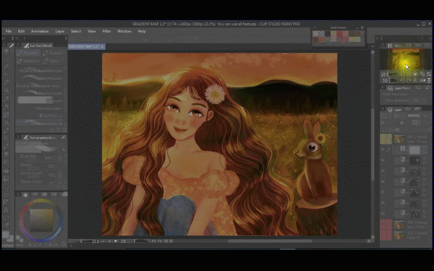The width and height of the screenshot is (434, 271).
Task: Select the Layer 13 thumbnail at the bottom
Action: point(399,235)
